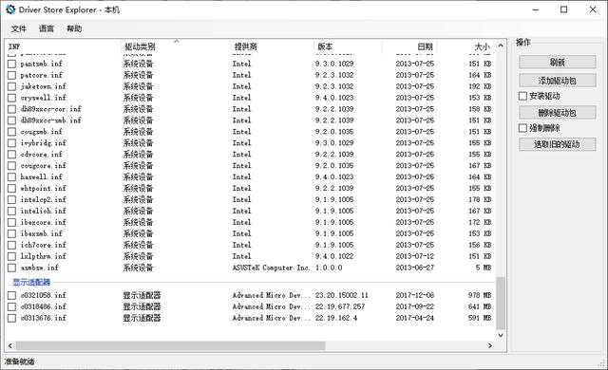Check the c0318486.inf checkbox
The height and width of the screenshot is (370, 608).
(x=12, y=307)
